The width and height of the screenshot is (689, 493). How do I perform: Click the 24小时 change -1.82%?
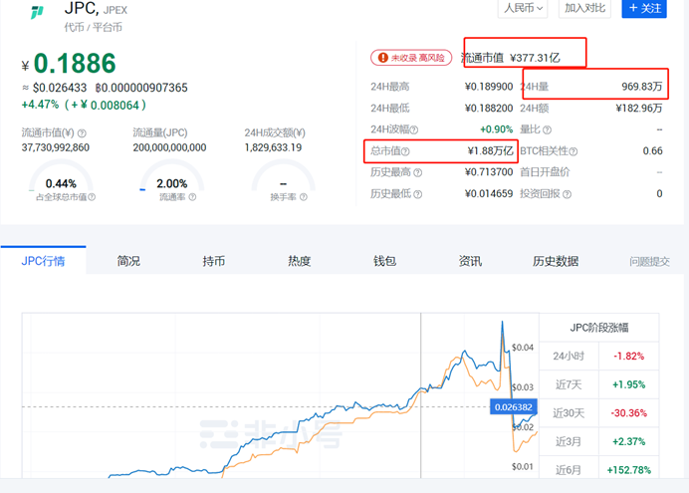629,357
